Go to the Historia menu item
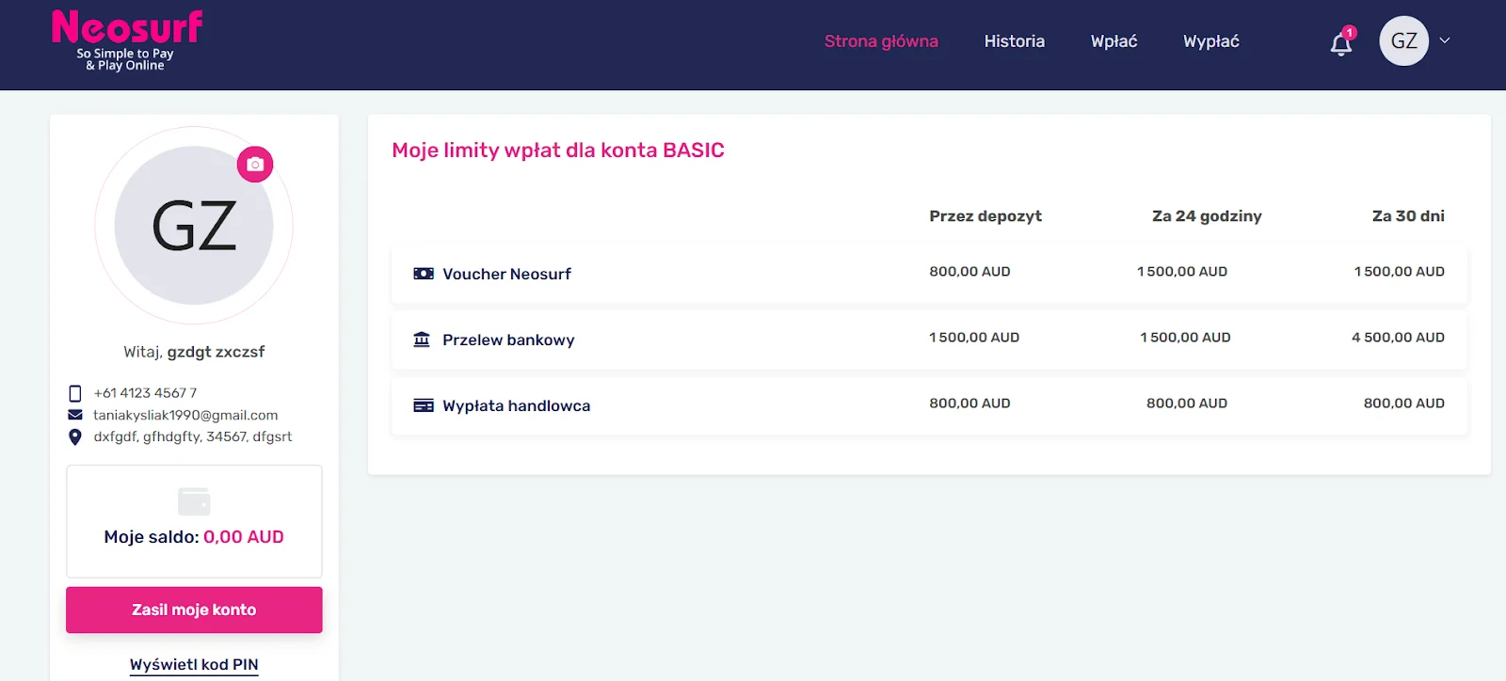This screenshot has height=681, width=1506. point(1014,41)
